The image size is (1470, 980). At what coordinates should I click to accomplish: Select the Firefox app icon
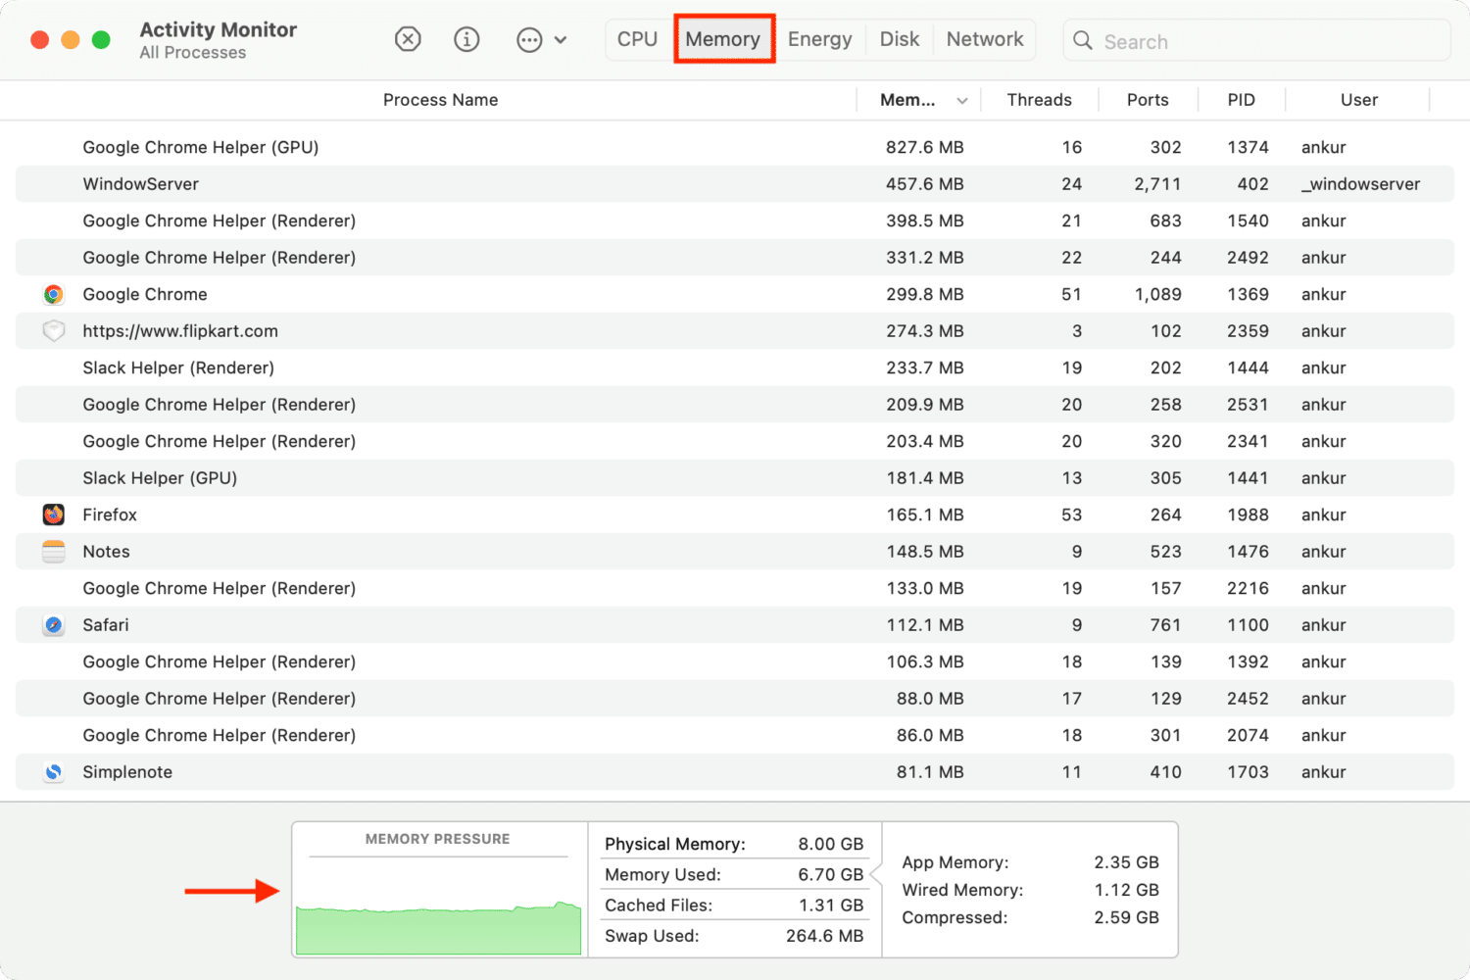pos(54,514)
